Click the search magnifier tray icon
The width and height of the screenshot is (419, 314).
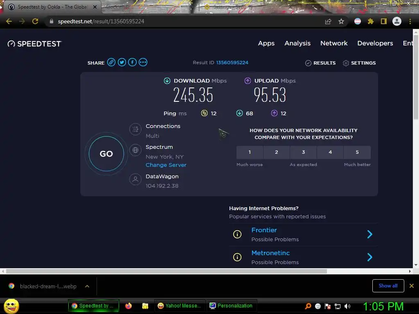pyautogui.click(x=308, y=306)
